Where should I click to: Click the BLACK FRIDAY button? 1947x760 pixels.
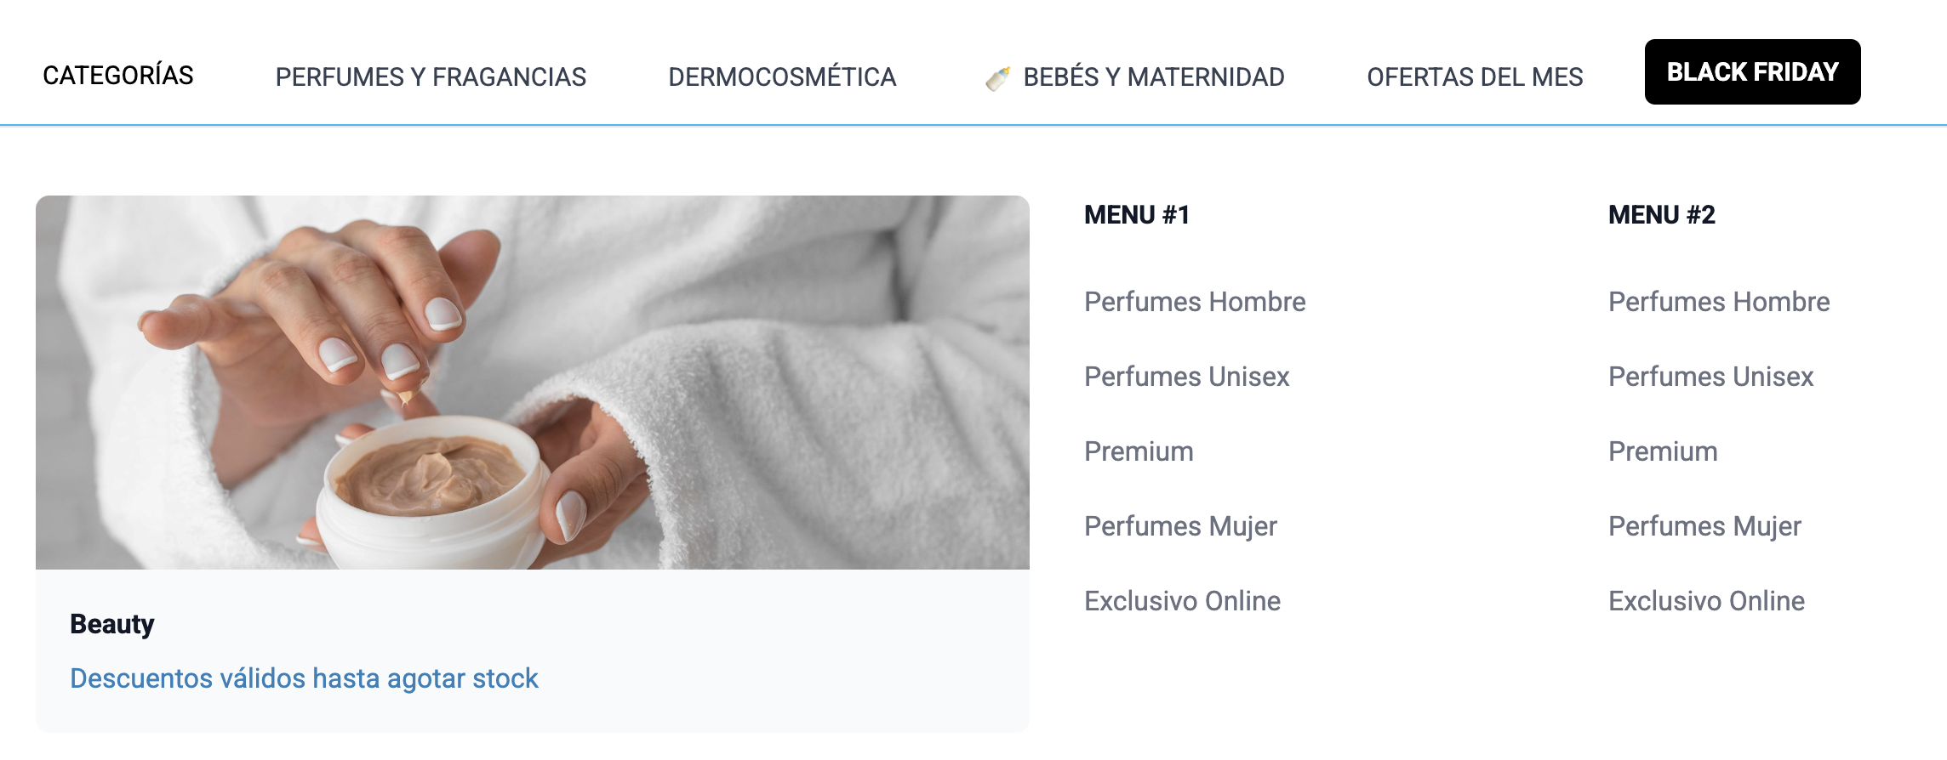point(1752,72)
